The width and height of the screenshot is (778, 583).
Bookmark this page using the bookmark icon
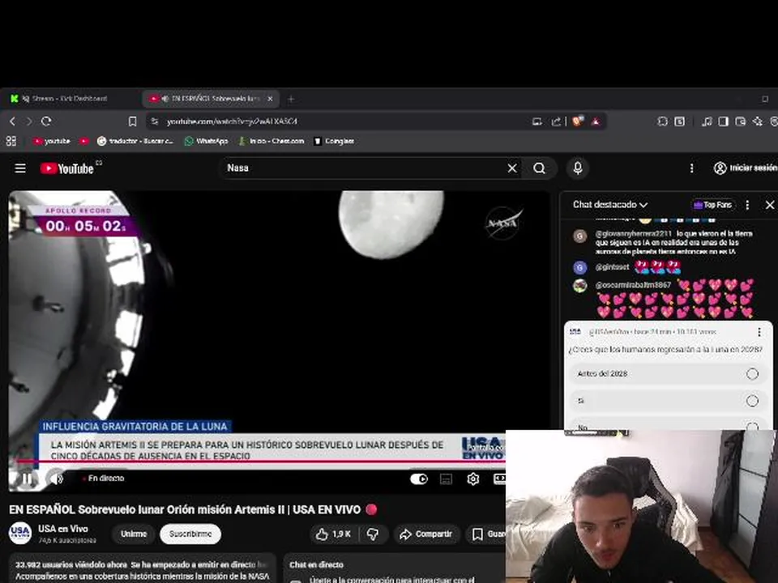tap(132, 121)
